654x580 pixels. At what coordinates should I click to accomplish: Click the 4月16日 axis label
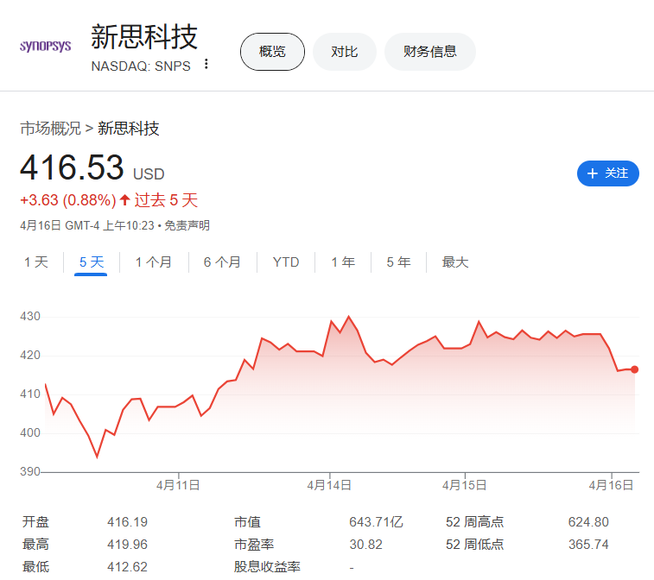tap(611, 485)
